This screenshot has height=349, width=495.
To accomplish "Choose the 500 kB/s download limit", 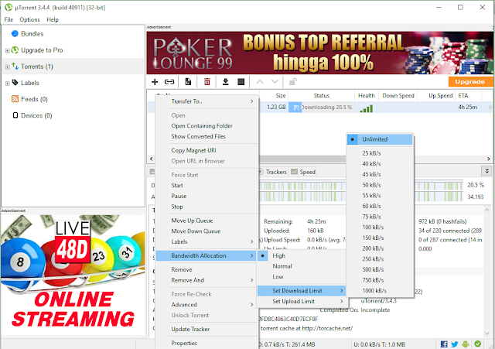I will tap(380, 269).
